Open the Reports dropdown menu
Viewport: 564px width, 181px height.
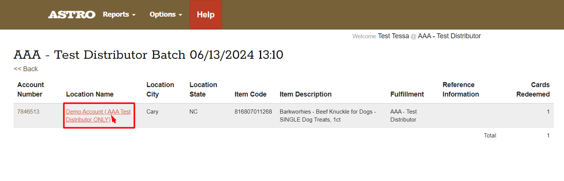coord(119,14)
